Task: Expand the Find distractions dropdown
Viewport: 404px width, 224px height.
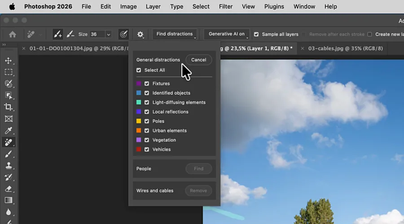Action: click(175, 34)
